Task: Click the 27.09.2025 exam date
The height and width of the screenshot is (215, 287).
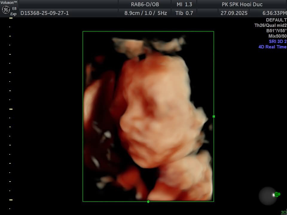Action: 234,13
